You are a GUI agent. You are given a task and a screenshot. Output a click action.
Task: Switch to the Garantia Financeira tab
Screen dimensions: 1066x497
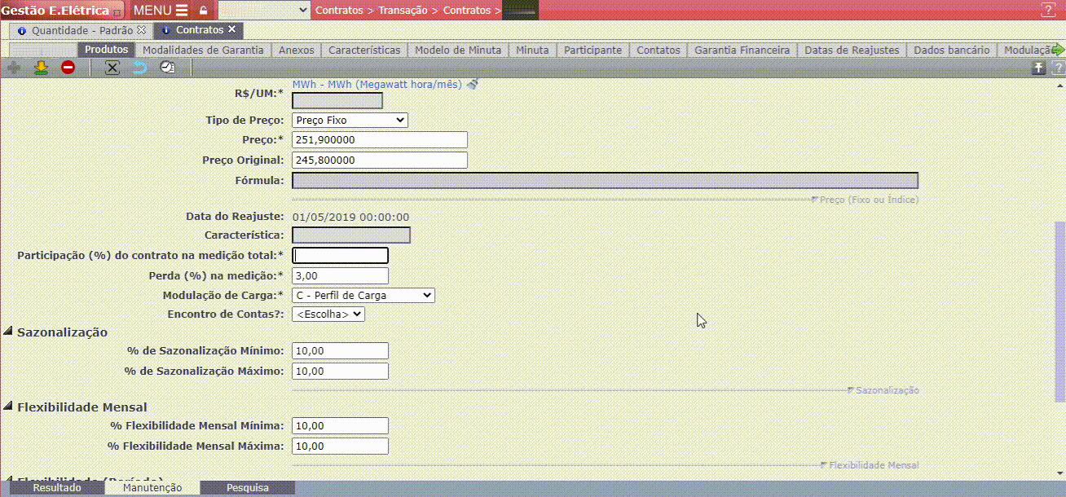(742, 50)
